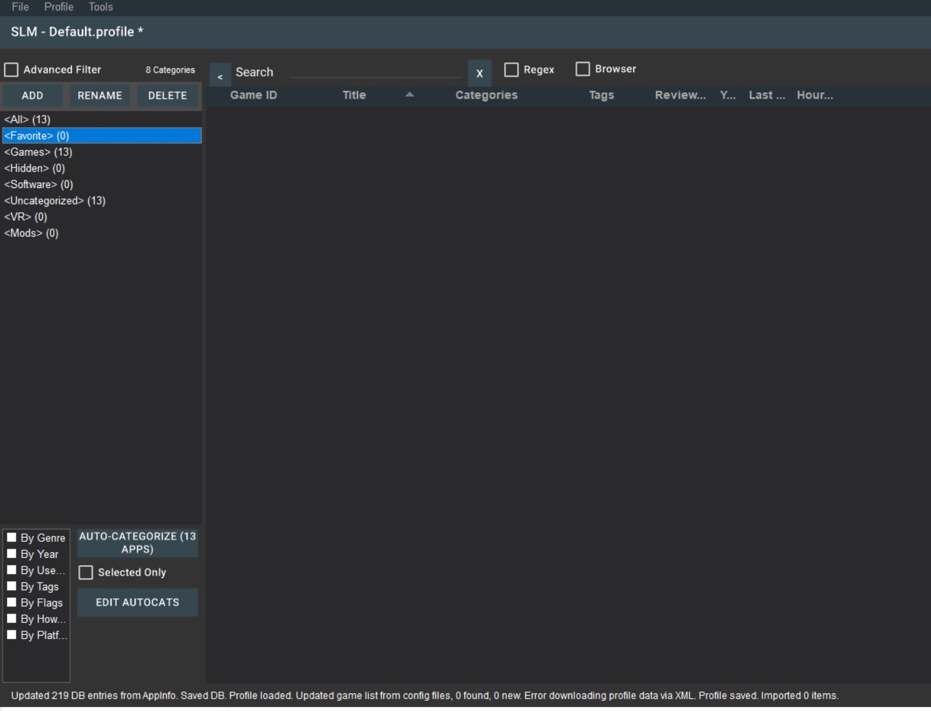Check the By Platf... autocat box
The width and height of the screenshot is (931, 711).
pyautogui.click(x=12, y=635)
